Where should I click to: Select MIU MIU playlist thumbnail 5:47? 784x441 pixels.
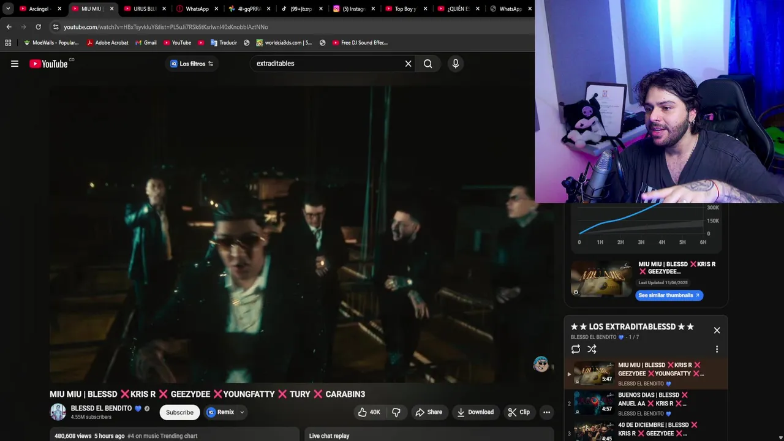click(594, 373)
